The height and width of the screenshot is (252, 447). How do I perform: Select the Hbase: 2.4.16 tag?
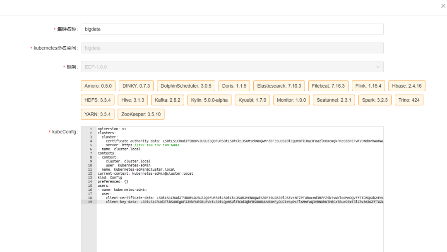[x=406, y=86]
